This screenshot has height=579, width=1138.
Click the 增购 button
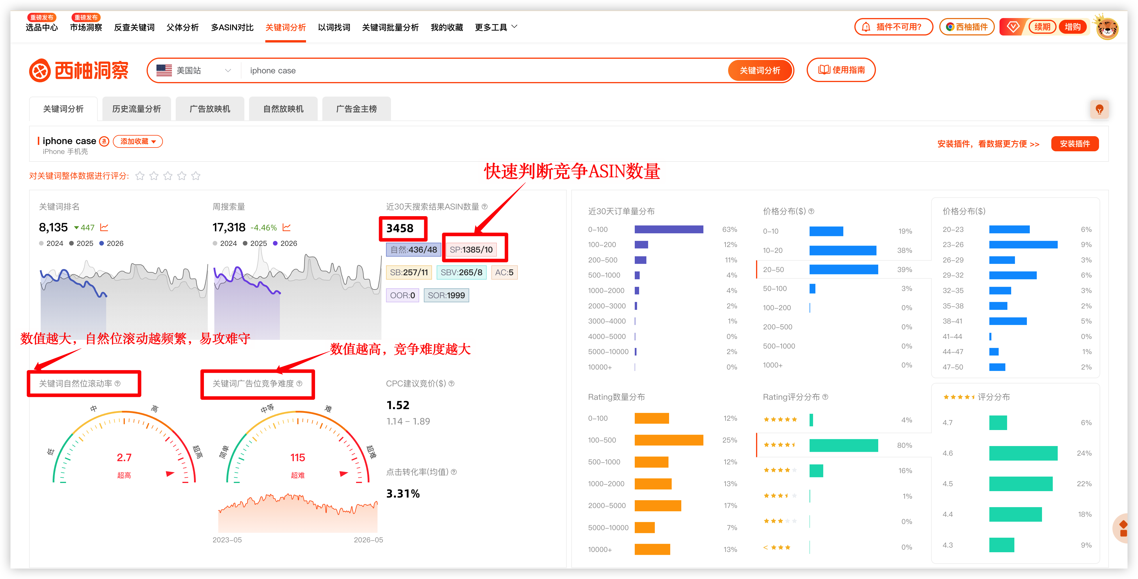click(x=1072, y=27)
